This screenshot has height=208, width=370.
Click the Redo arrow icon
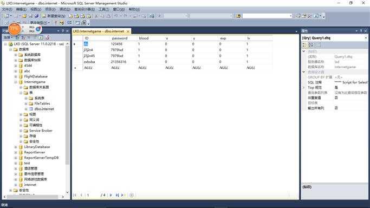coord(125,16)
